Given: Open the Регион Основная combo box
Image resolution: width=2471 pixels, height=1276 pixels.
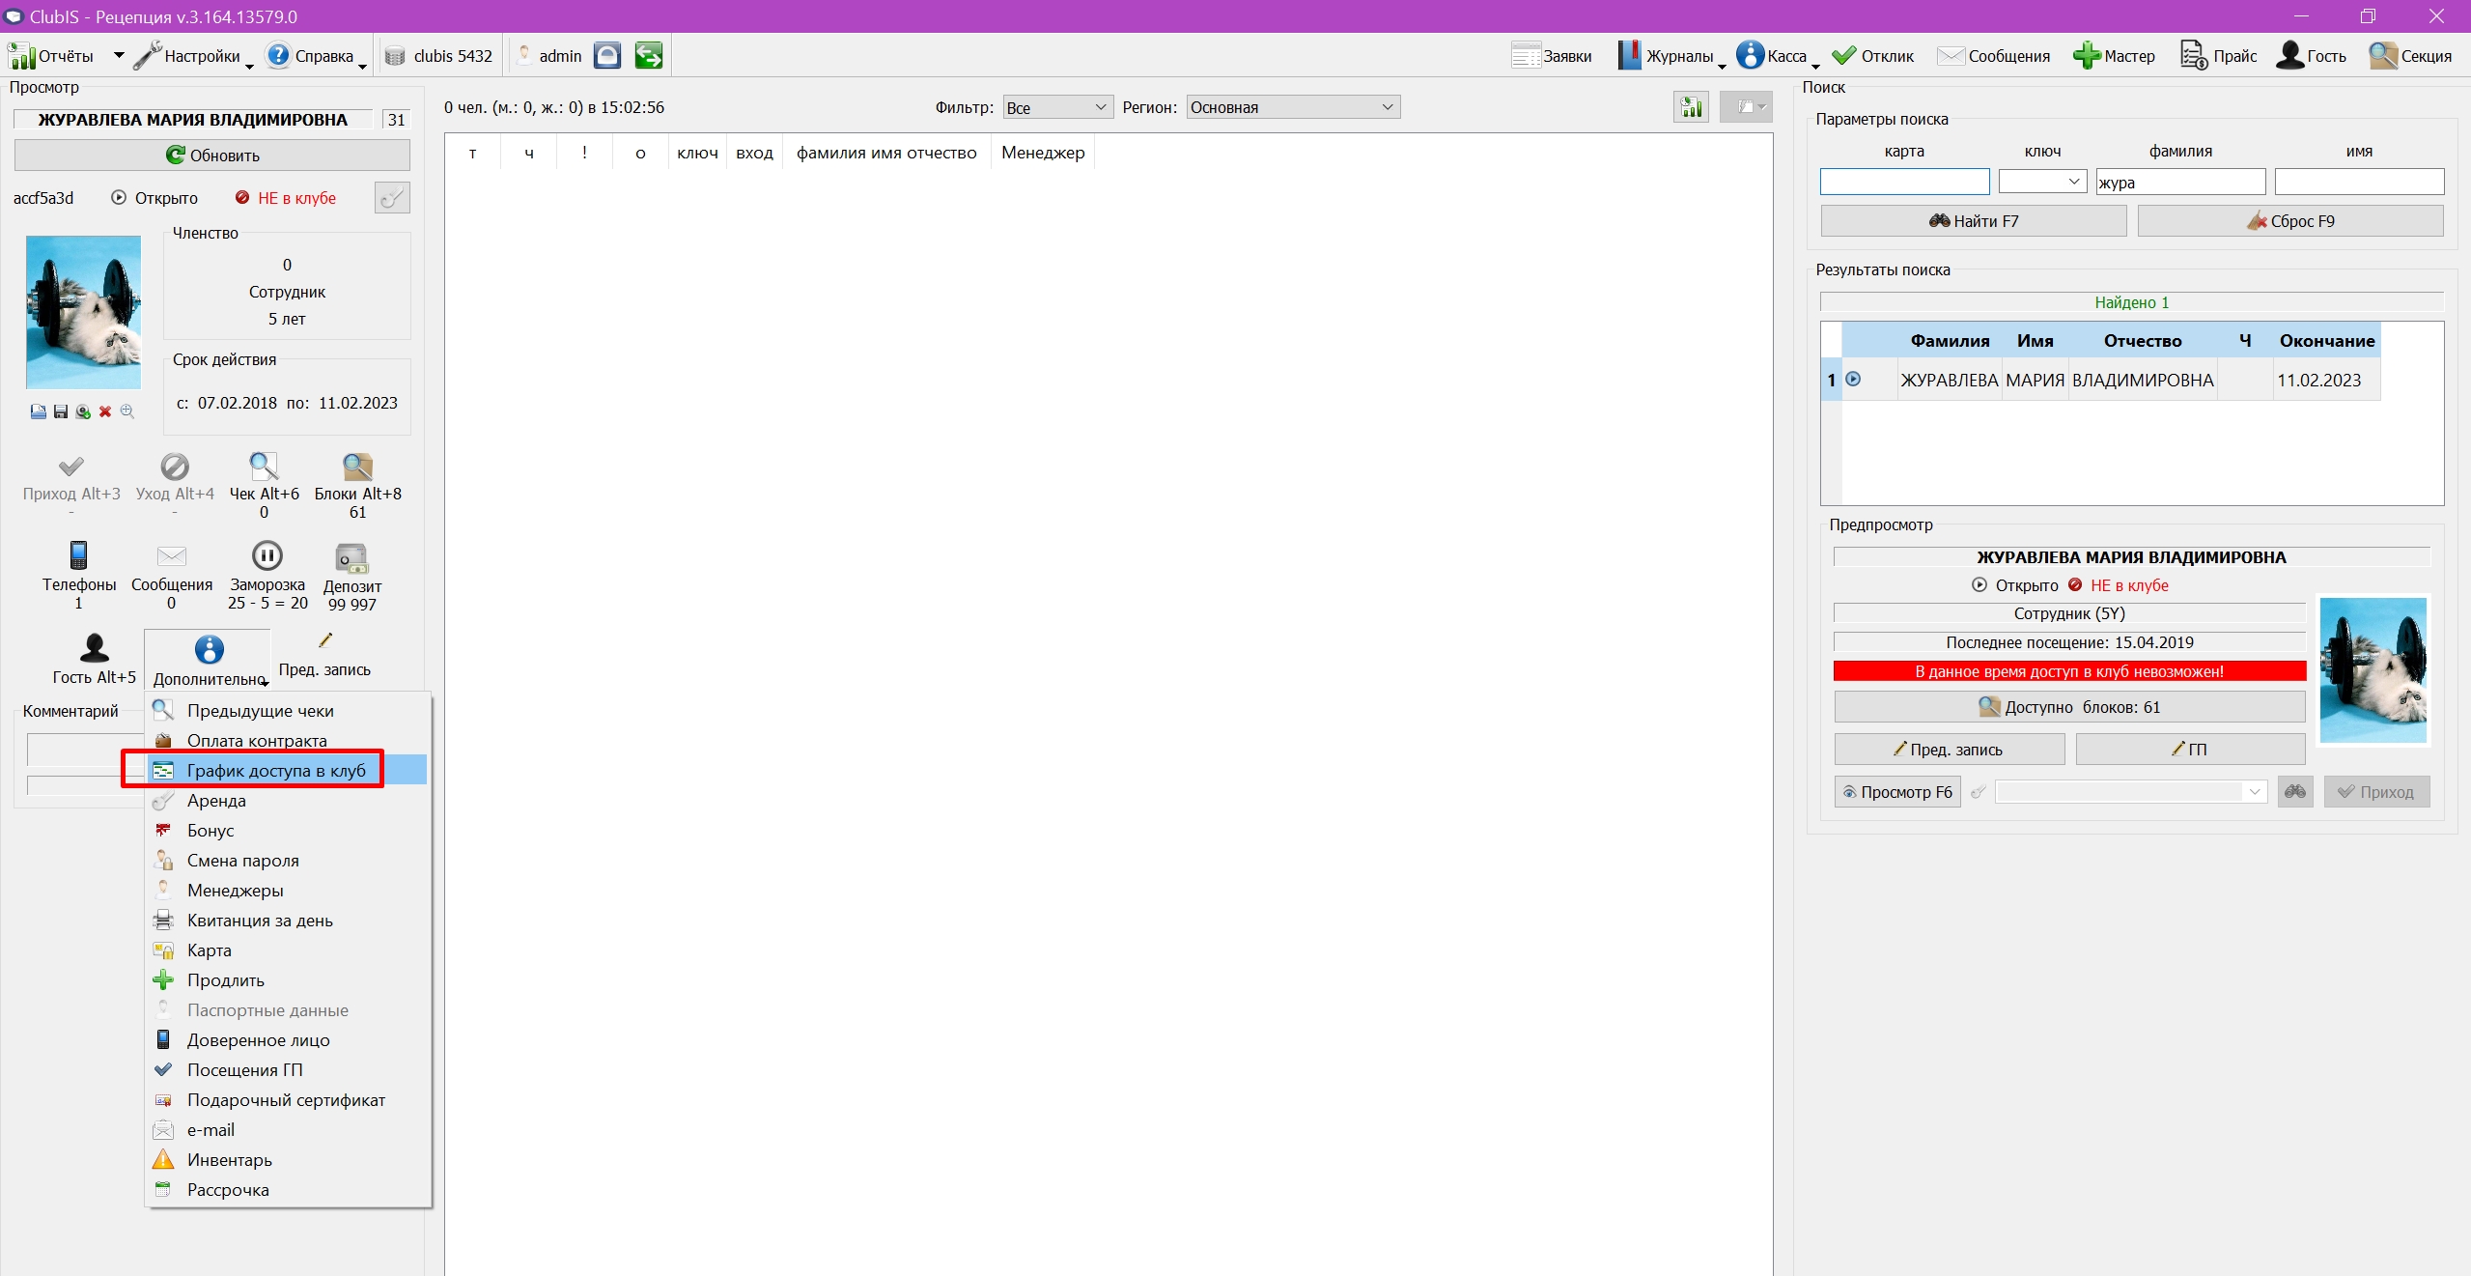Looking at the screenshot, I should (1292, 107).
